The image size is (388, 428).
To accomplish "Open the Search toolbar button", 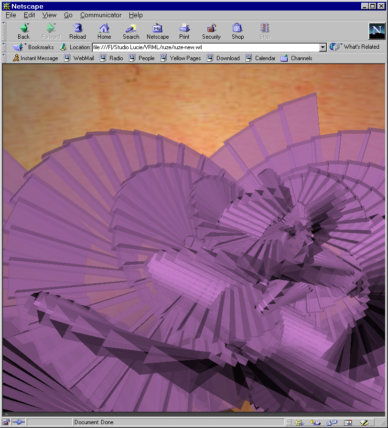I will pos(131,32).
